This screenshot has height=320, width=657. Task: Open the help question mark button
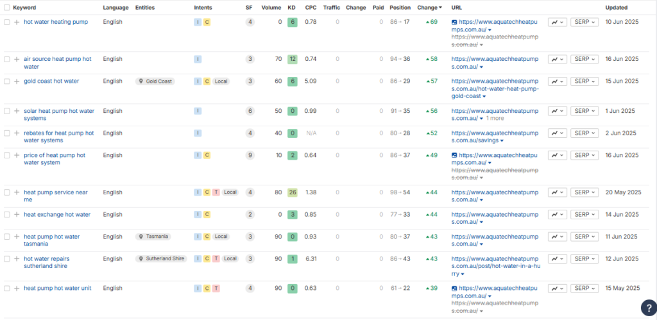pyautogui.click(x=648, y=308)
